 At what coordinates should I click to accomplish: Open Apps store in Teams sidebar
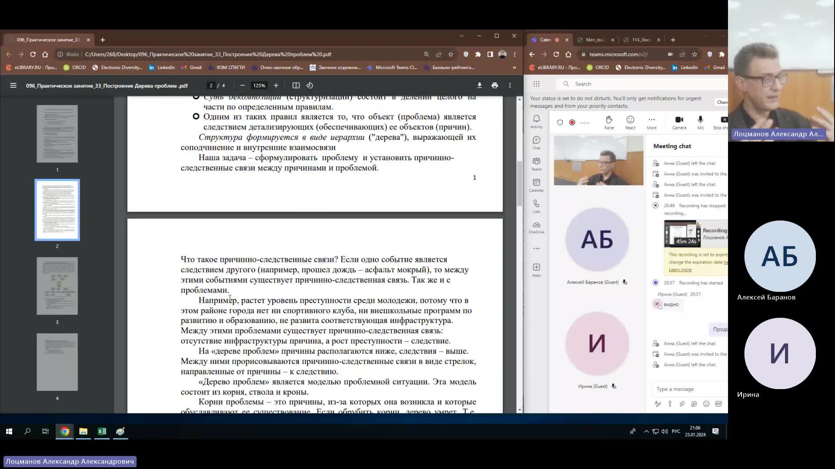(536, 270)
